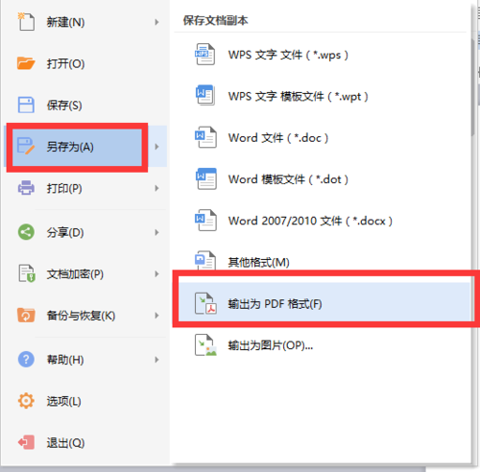Click the blue 帮助(H) question mark icon
The image size is (480, 472).
(x=26, y=359)
